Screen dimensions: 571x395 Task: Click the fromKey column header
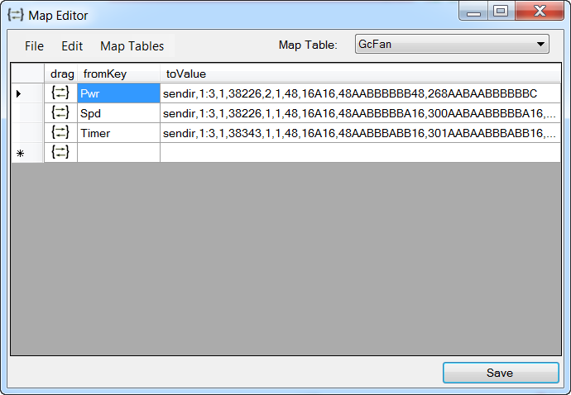pyautogui.click(x=118, y=74)
